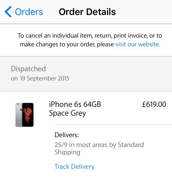Tap the iPhone 6s 64GB product name
The width and height of the screenshot is (172, 180).
click(75, 104)
